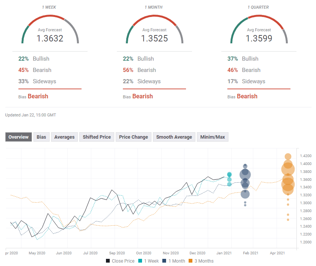Select the largest orange forecast bubble
Screen dimensions: 316x266
point(288,170)
